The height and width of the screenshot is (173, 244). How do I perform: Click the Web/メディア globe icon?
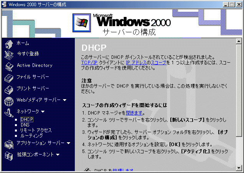point(9,101)
